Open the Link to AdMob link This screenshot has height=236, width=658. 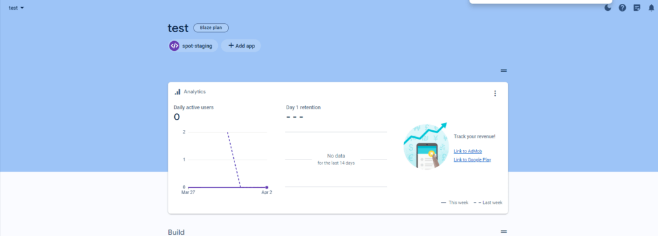coord(468,151)
